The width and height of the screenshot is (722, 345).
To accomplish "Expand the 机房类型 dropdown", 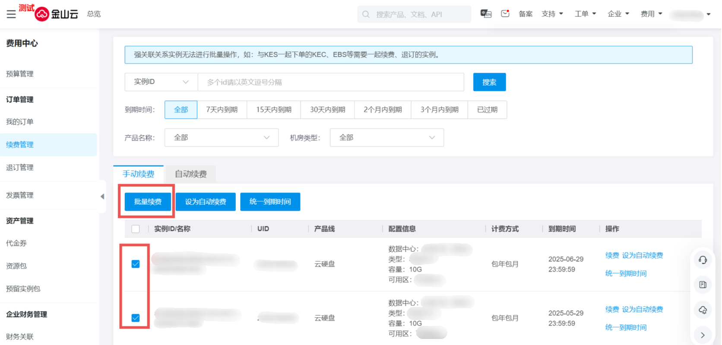I will [x=386, y=138].
